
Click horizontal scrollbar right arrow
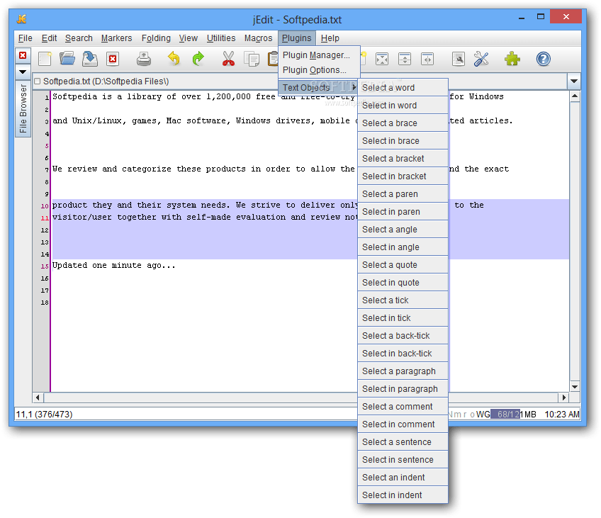[564, 398]
